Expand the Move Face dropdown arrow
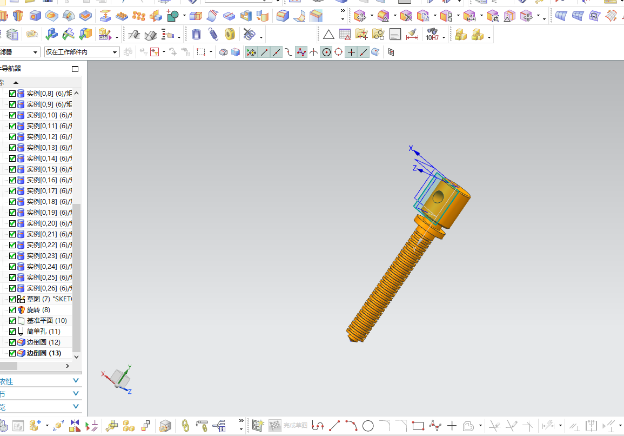This screenshot has height=436, width=624. click(x=372, y=16)
